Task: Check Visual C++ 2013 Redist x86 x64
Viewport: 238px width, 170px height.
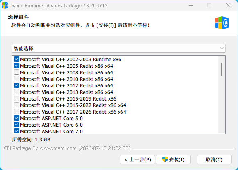Action: (16, 92)
